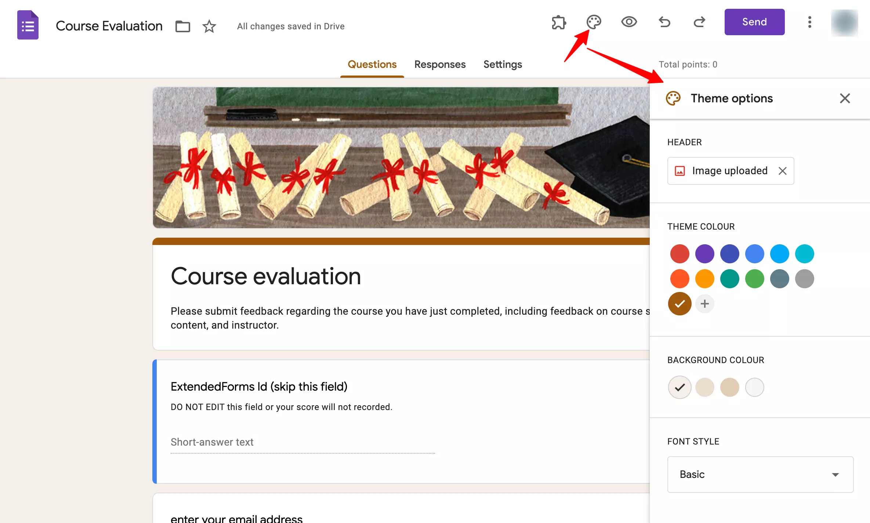Click the palette Customise theme icon

(594, 22)
